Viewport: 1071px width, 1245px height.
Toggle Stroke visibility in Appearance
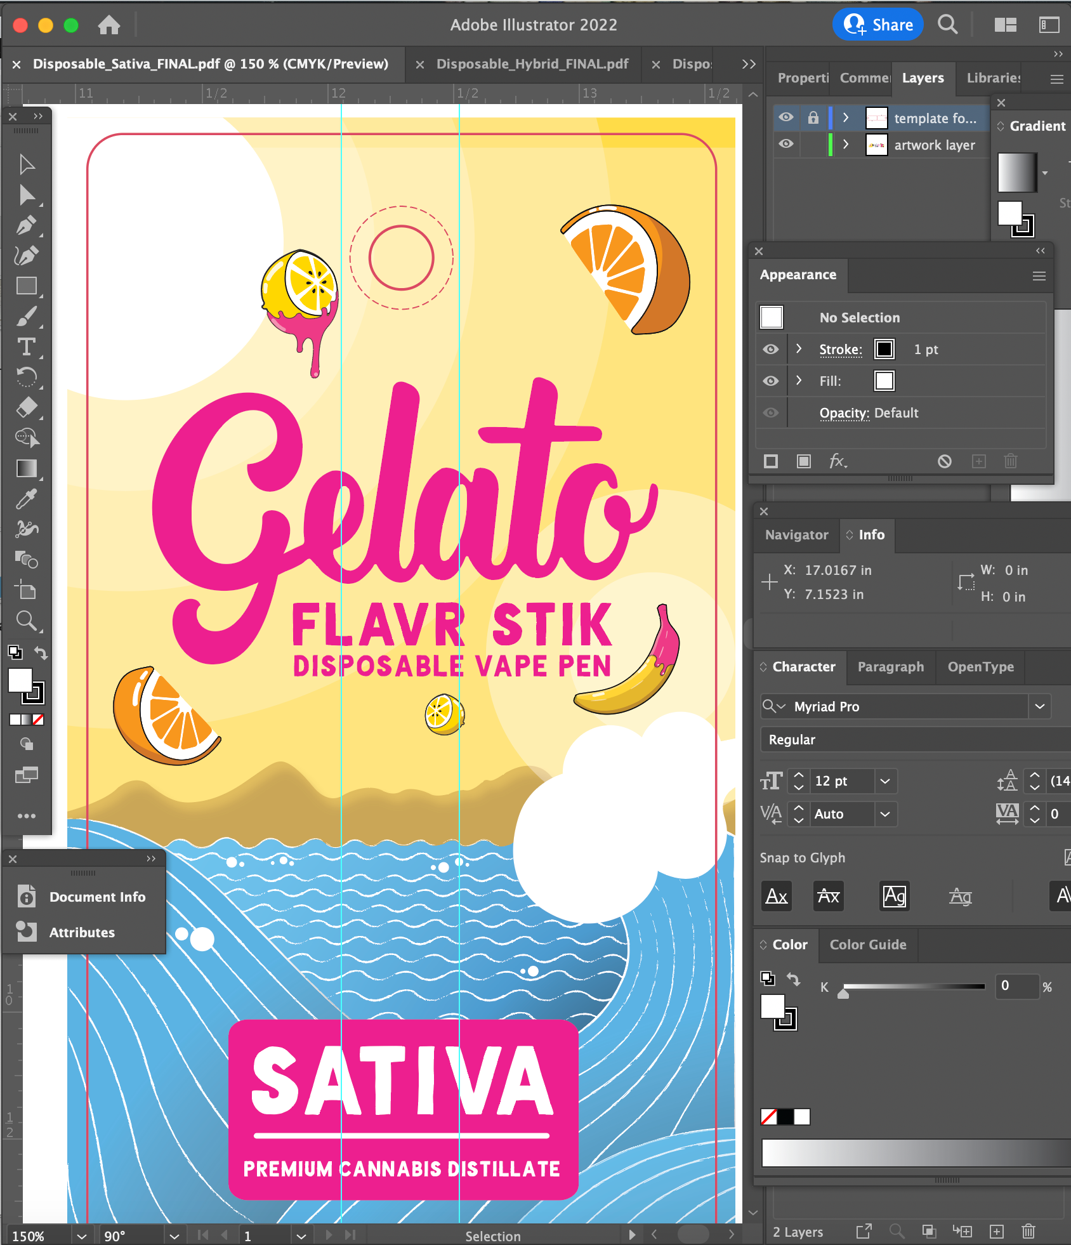point(771,350)
